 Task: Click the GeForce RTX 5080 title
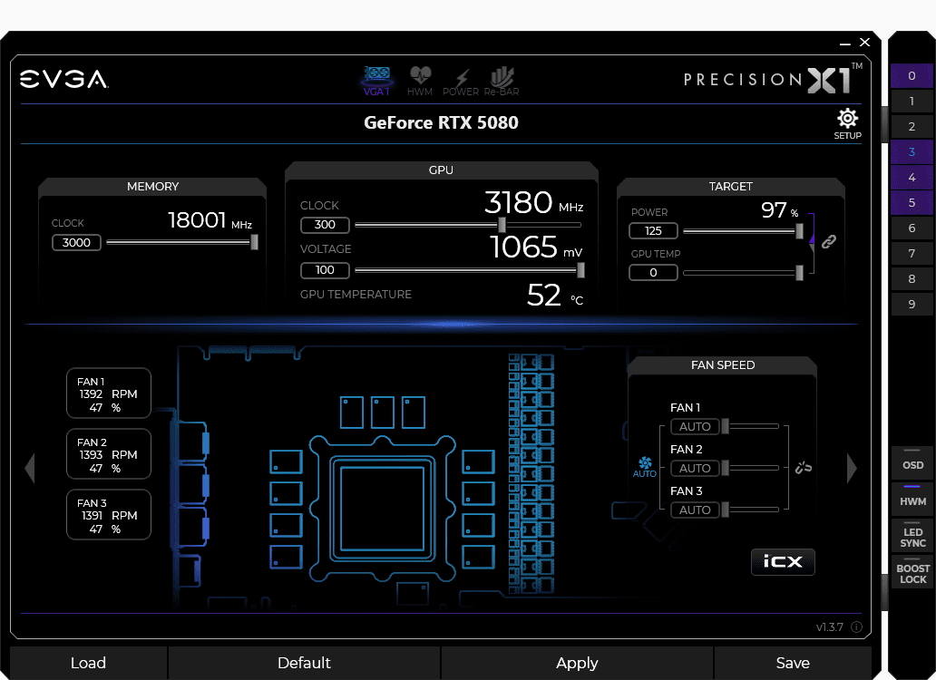(441, 123)
